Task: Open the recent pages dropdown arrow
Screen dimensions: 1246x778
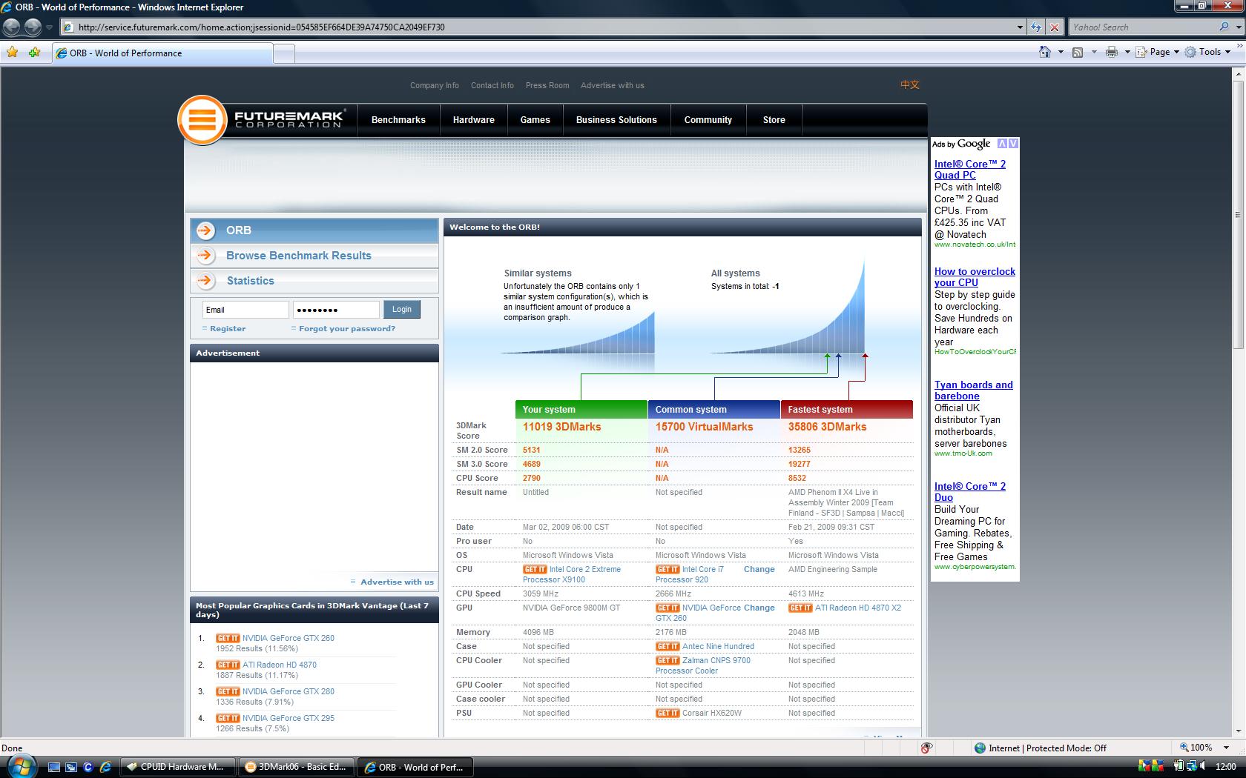Action: click(x=49, y=27)
